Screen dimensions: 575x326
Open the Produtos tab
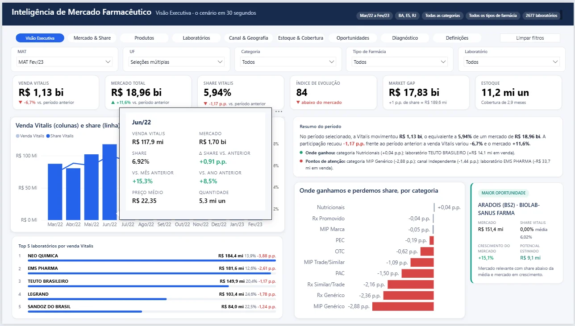(x=144, y=38)
